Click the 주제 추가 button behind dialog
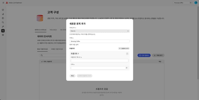The image size is (199, 100). point(158,55)
